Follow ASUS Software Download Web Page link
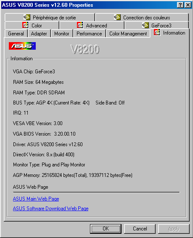193x238 pixels. (50, 209)
